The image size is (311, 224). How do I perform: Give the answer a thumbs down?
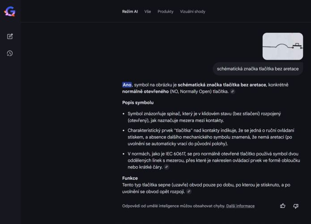coord(296,206)
